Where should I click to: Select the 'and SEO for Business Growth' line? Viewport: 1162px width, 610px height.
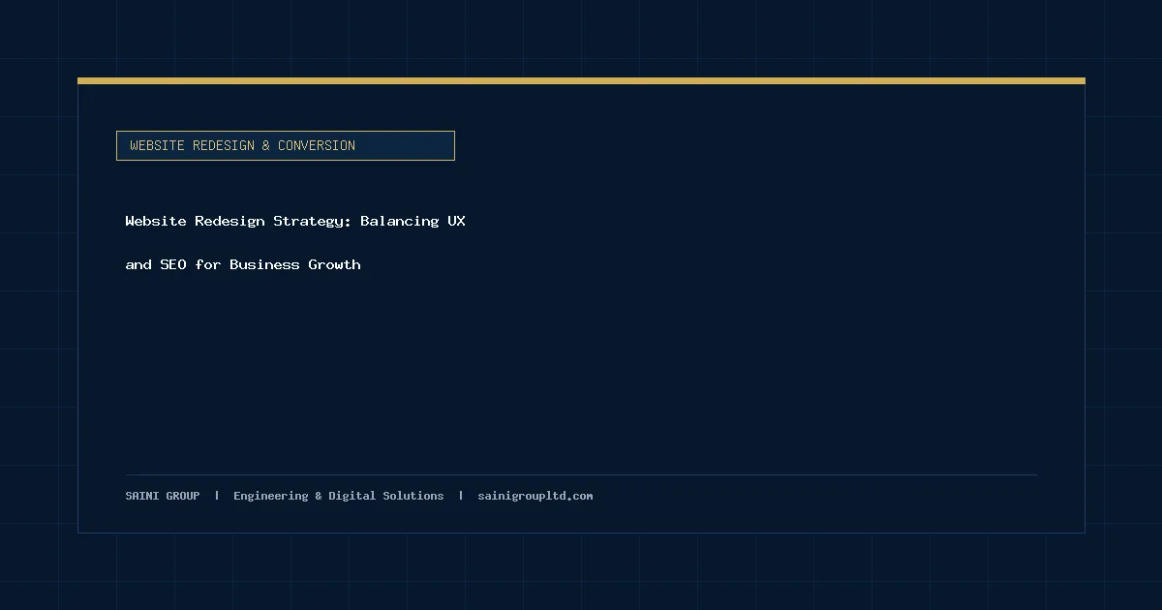pos(243,264)
